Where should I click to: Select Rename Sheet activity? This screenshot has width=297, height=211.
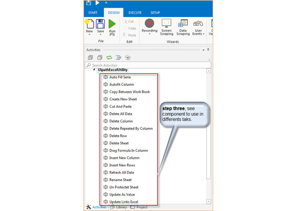118,180
